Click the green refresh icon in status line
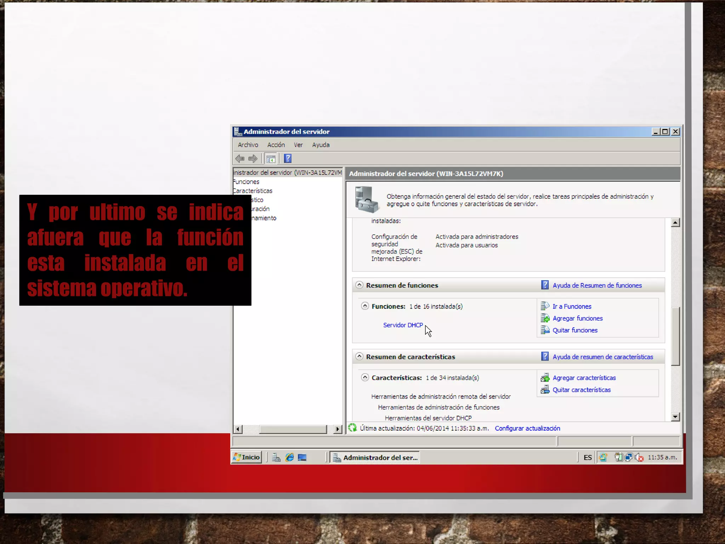 click(352, 428)
